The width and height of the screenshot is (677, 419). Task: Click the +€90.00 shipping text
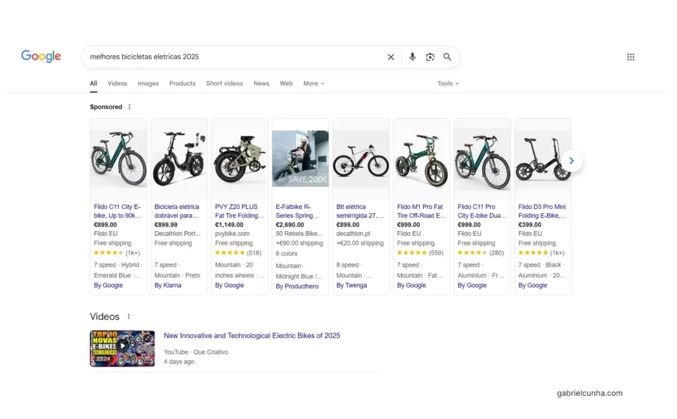(299, 243)
